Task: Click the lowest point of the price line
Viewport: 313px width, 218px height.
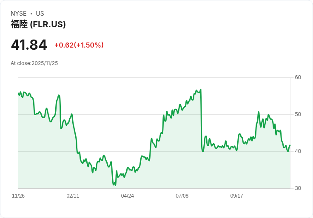Action: pyautogui.click(x=115, y=185)
